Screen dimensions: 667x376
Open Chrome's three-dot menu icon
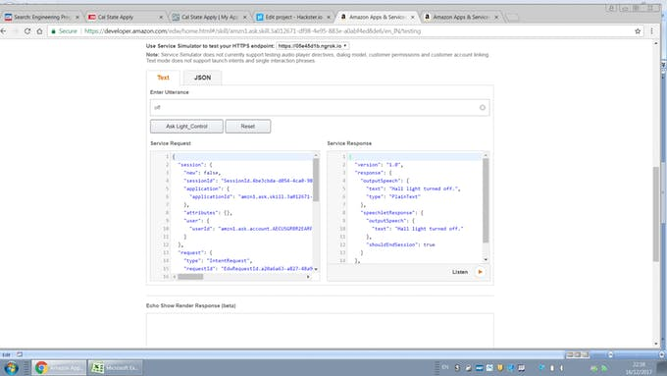pos(651,31)
